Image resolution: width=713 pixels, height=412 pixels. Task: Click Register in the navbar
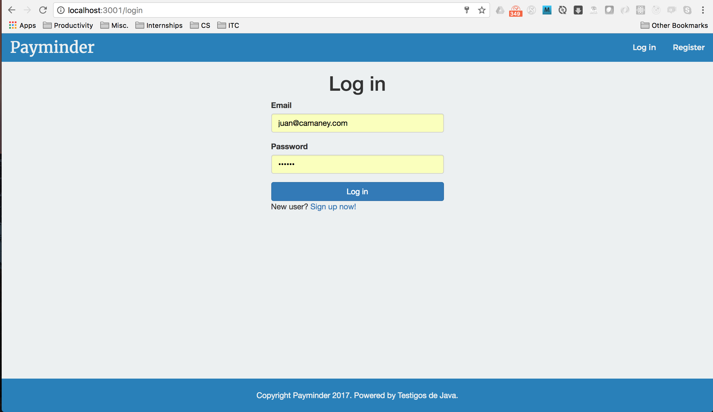click(688, 47)
